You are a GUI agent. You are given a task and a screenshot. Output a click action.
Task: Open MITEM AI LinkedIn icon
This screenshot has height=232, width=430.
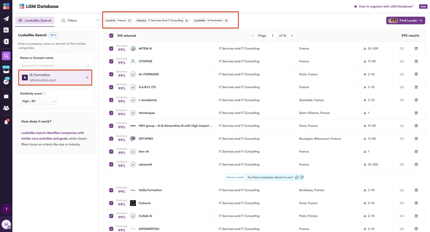pyautogui.click(x=416, y=49)
